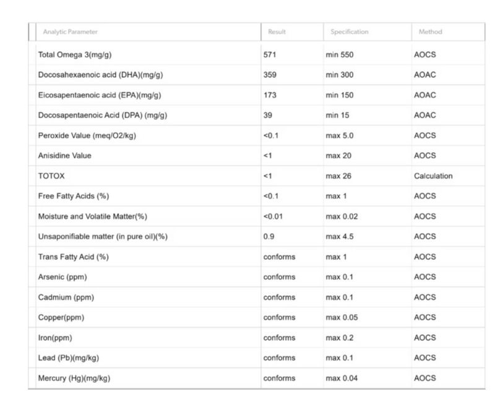This screenshot has width=495, height=402.
Task: Select the Free Fatty Acids (%) cell
Action: click(74, 196)
